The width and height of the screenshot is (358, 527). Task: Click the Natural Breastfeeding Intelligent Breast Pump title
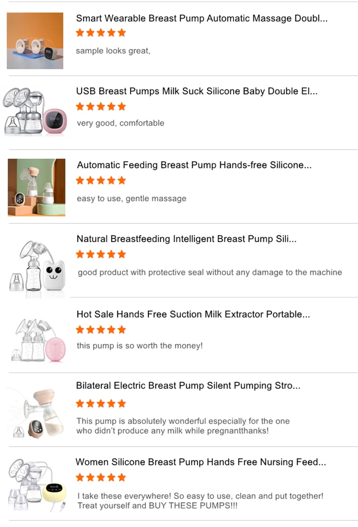click(x=186, y=239)
